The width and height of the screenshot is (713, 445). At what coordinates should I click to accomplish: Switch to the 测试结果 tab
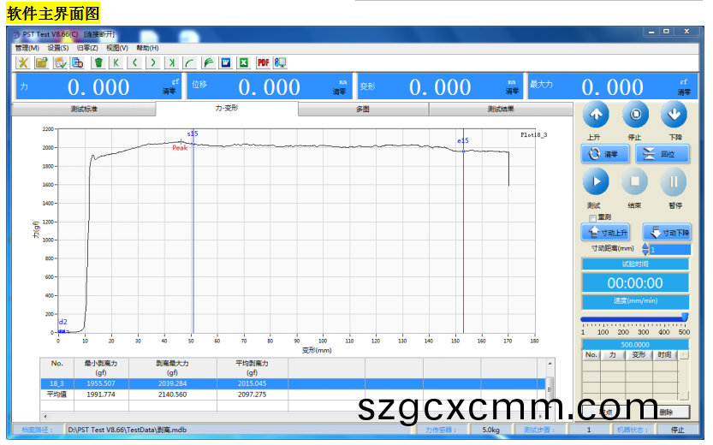501,110
